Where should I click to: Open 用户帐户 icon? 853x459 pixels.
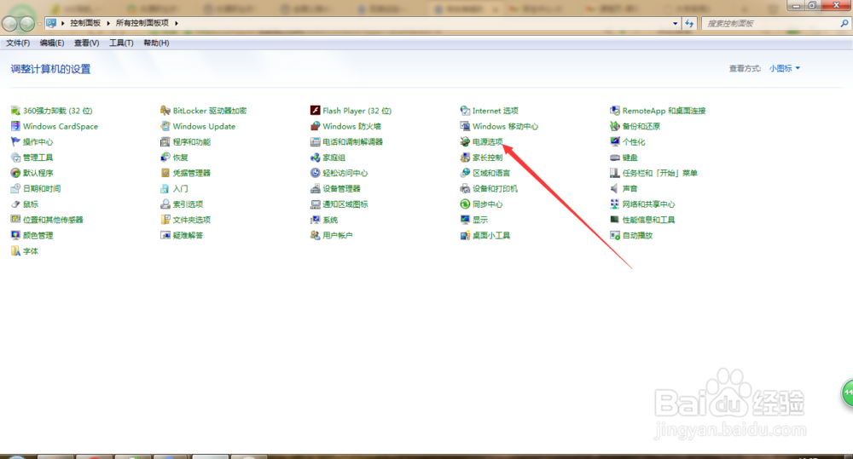coord(315,236)
